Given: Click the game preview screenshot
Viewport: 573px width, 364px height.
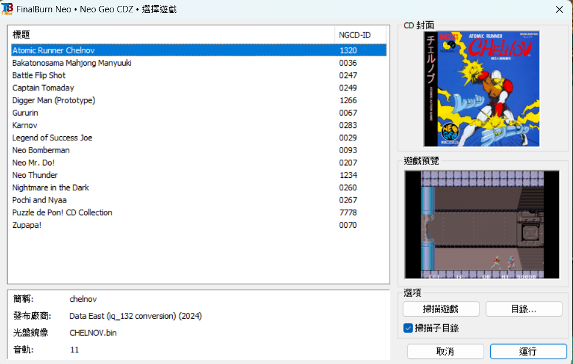Looking at the screenshot, I should coord(482,224).
